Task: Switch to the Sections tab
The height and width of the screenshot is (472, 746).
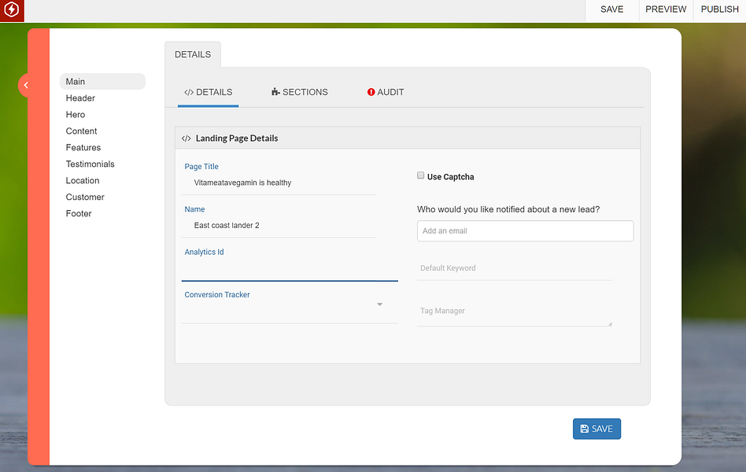Action: tap(299, 92)
